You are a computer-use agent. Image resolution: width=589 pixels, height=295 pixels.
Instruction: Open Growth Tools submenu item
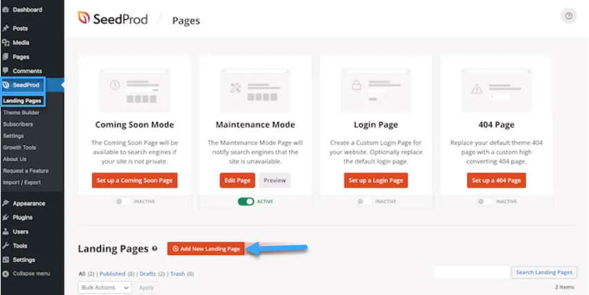19,147
